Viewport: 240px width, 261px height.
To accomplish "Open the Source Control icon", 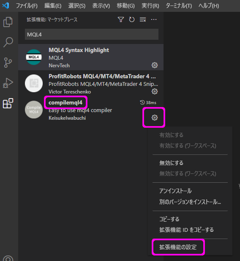I will (x=8, y=63).
